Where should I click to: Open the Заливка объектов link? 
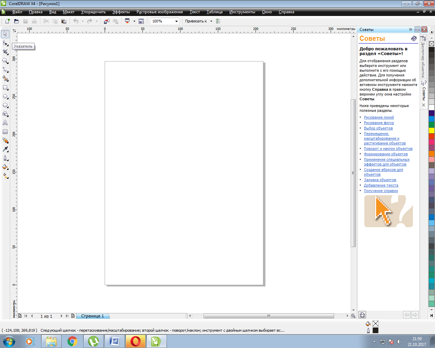tap(380, 180)
